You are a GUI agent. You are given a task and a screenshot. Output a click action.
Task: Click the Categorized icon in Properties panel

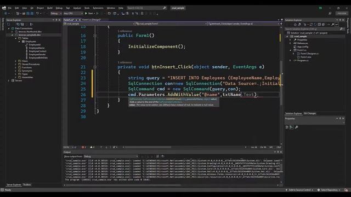coord(287,127)
